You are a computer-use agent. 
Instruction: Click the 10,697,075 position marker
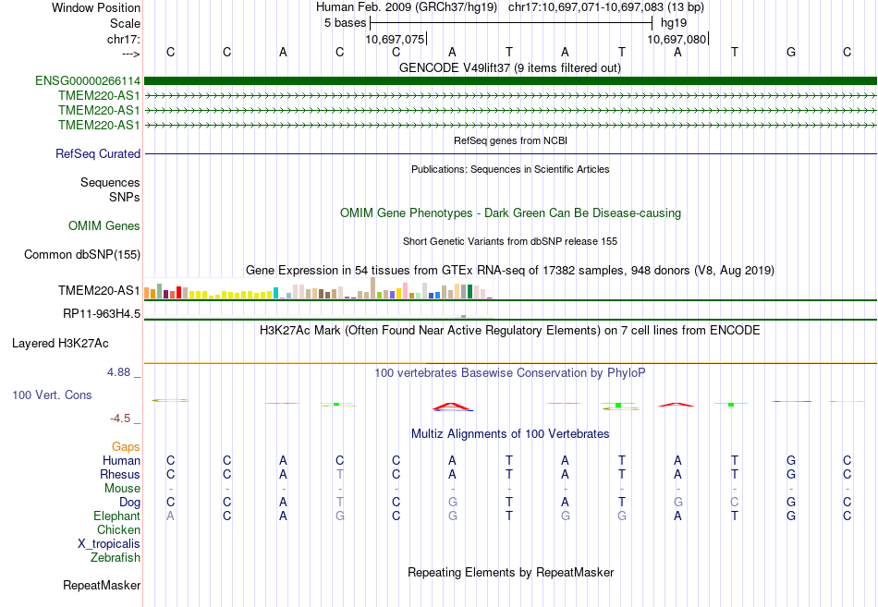pyautogui.click(x=395, y=40)
